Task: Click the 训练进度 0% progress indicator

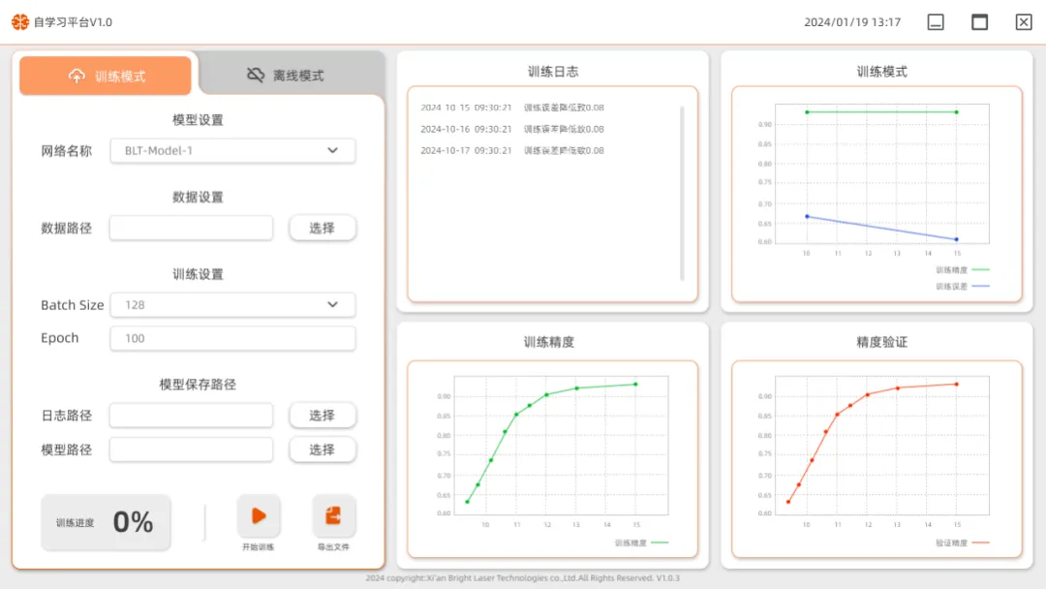Action: click(x=106, y=522)
